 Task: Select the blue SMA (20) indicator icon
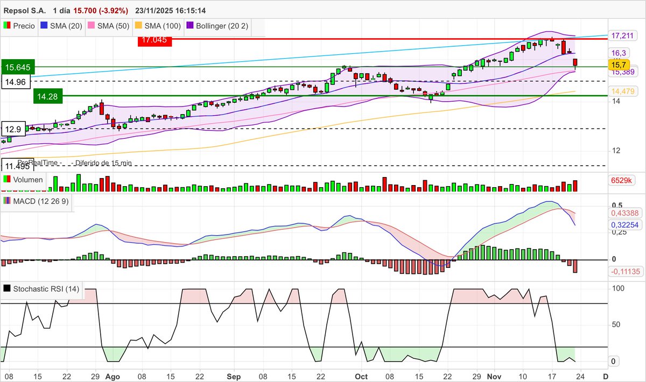coord(43,26)
